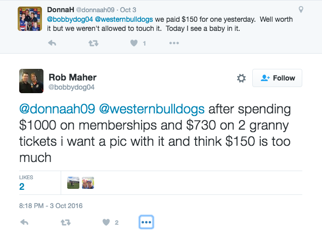Click @bobbydog04 mention in DonnaH's tweet

pos(69,19)
